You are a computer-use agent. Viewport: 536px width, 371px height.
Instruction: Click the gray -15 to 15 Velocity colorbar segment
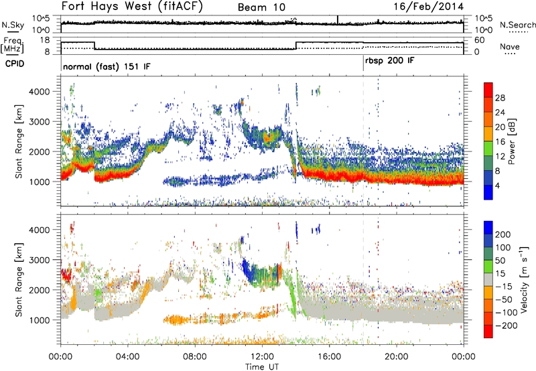click(x=488, y=279)
